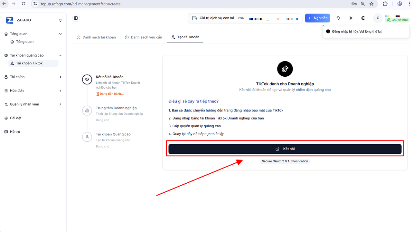Screen dimensions: 412x232
Task: Click the Chủ sở hữu role badge
Action: [398, 20]
